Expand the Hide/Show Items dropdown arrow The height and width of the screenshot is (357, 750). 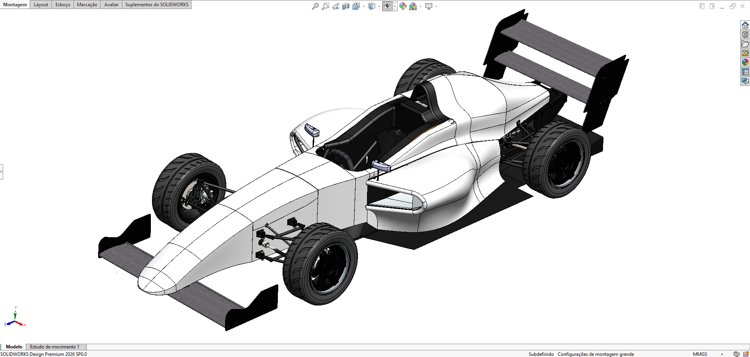(395, 6)
